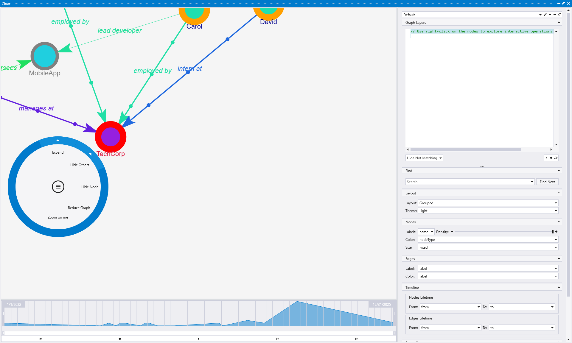572x343 pixels.
Task: Remove preset with the minus icon
Action: coord(555,15)
